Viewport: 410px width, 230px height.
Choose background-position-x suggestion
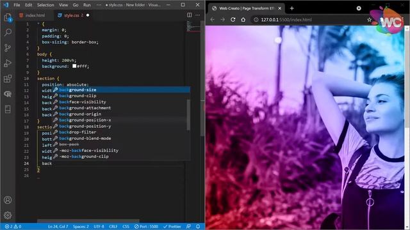(x=121, y=120)
